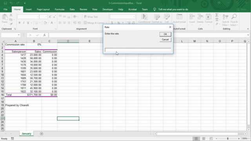Click the Rate dialog text input field

[x=138, y=50]
